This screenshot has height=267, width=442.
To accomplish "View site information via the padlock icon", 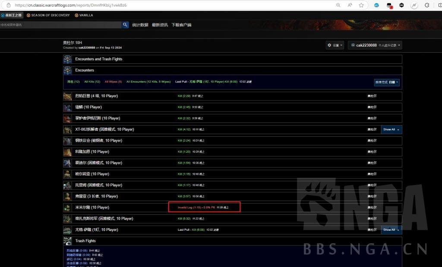I will coord(9,5).
